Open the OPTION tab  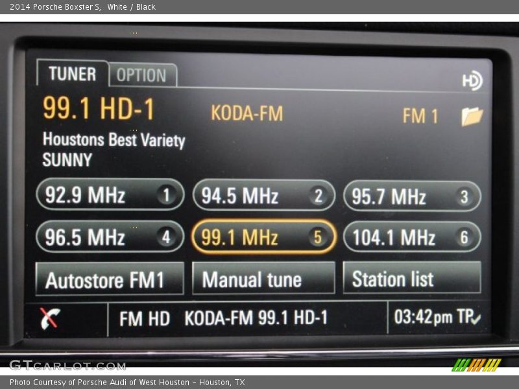pos(142,75)
